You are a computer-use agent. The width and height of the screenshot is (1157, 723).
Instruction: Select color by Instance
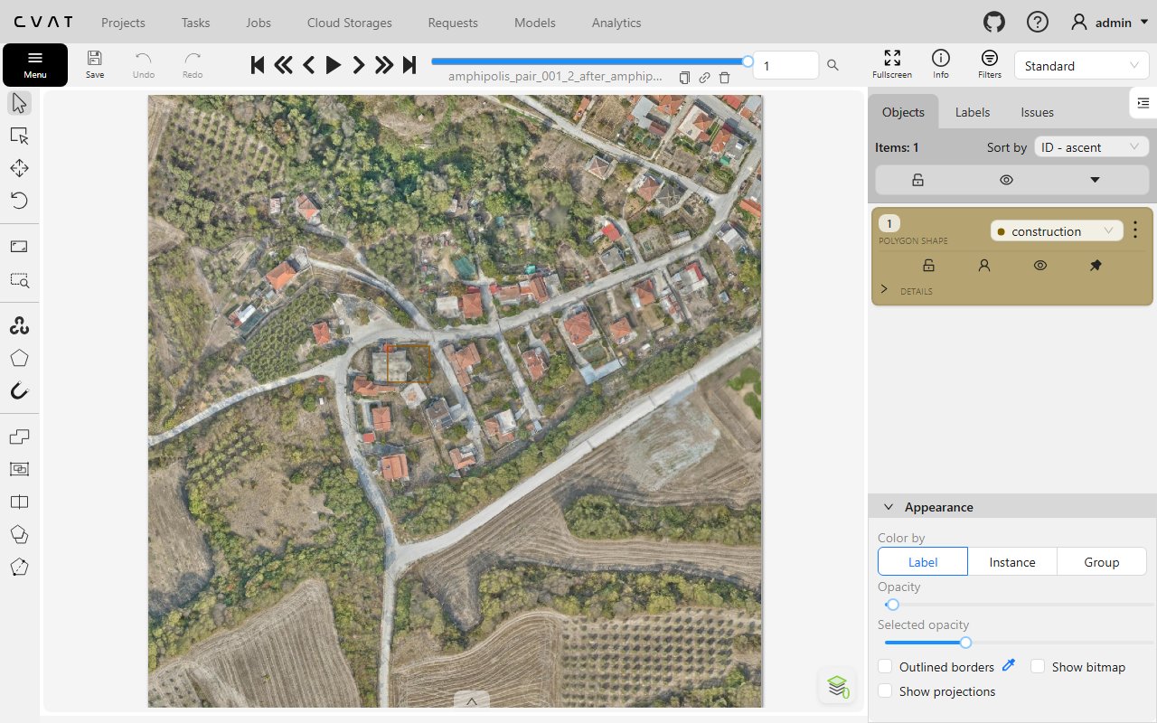pos(1012,561)
